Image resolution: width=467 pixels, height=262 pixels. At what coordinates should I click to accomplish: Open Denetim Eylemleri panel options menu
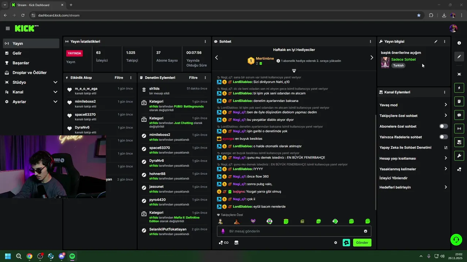tap(205, 78)
